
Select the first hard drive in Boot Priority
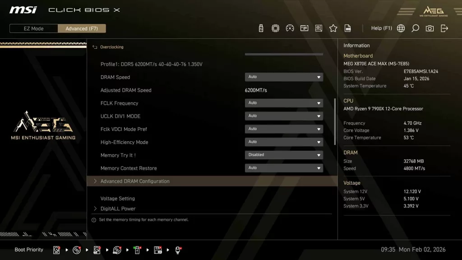(56, 250)
